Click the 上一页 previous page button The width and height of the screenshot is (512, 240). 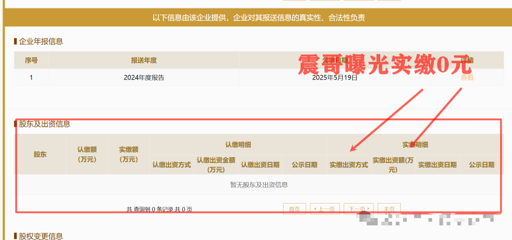point(325,209)
